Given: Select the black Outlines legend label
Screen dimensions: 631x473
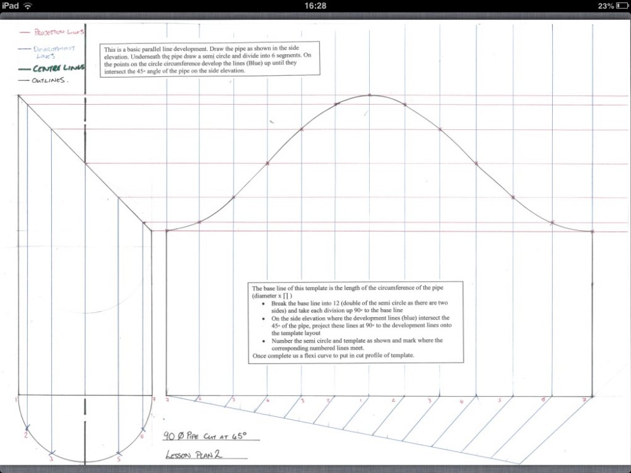Looking at the screenshot, I should coord(48,81).
